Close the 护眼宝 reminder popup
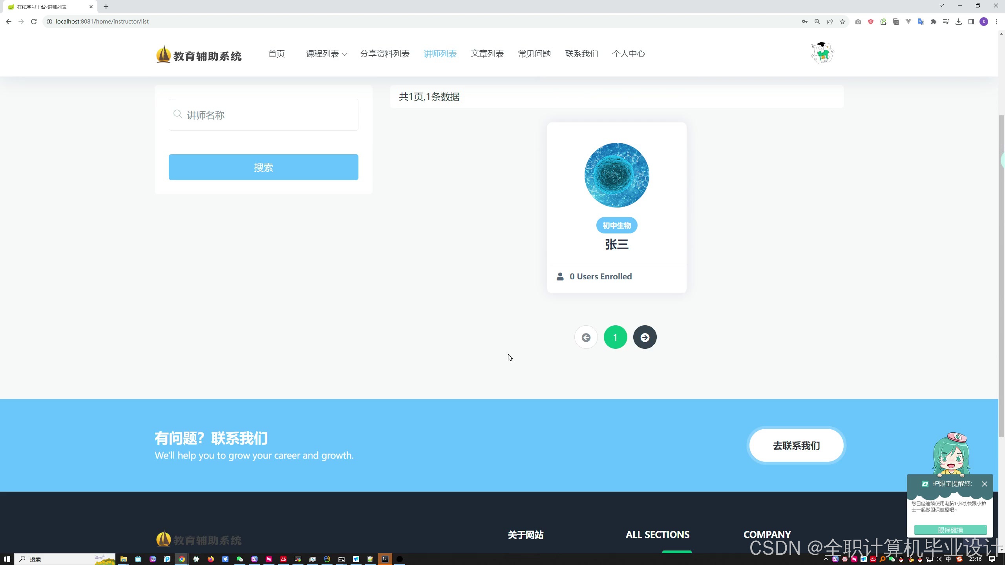The height and width of the screenshot is (565, 1005). (984, 484)
